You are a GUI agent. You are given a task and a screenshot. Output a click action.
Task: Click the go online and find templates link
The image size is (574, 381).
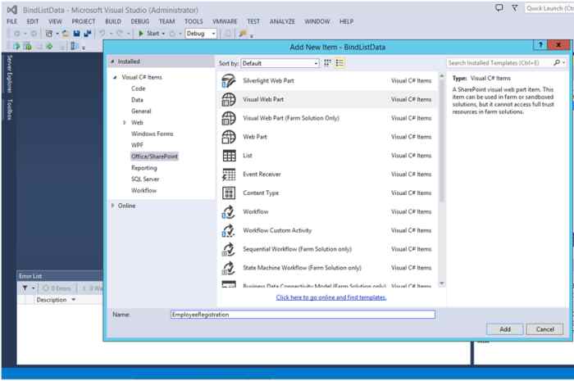click(331, 297)
